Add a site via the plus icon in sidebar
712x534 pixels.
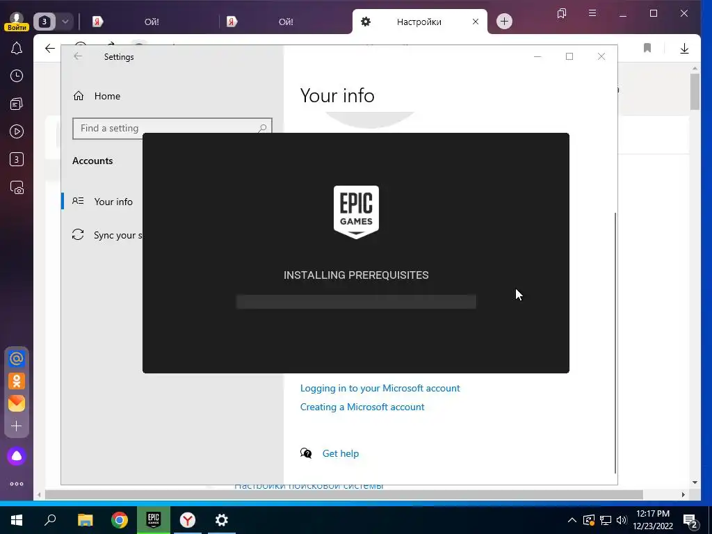coord(17,426)
